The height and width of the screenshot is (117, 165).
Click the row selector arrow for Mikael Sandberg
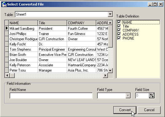pyautogui.click(x=7, y=28)
